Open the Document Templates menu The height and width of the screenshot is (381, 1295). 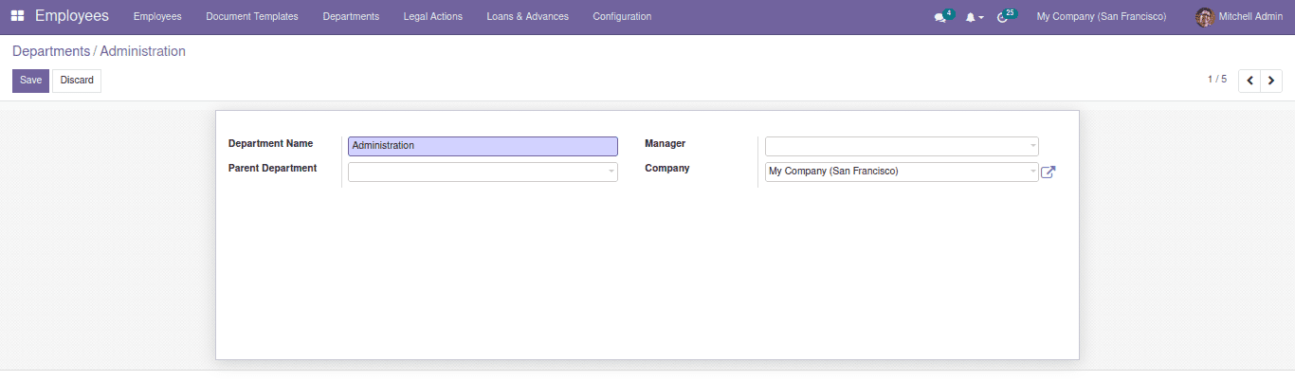[251, 17]
